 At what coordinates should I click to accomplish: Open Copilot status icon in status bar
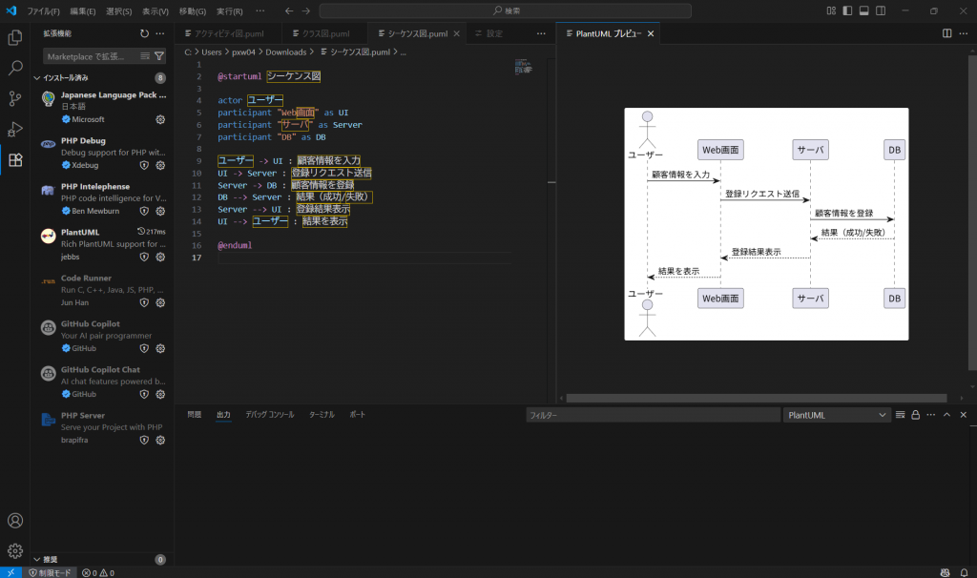point(946,573)
